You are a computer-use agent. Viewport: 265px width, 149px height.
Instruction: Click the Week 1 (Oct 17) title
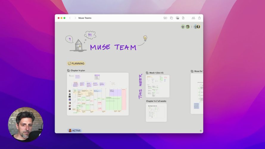(x=156, y=73)
